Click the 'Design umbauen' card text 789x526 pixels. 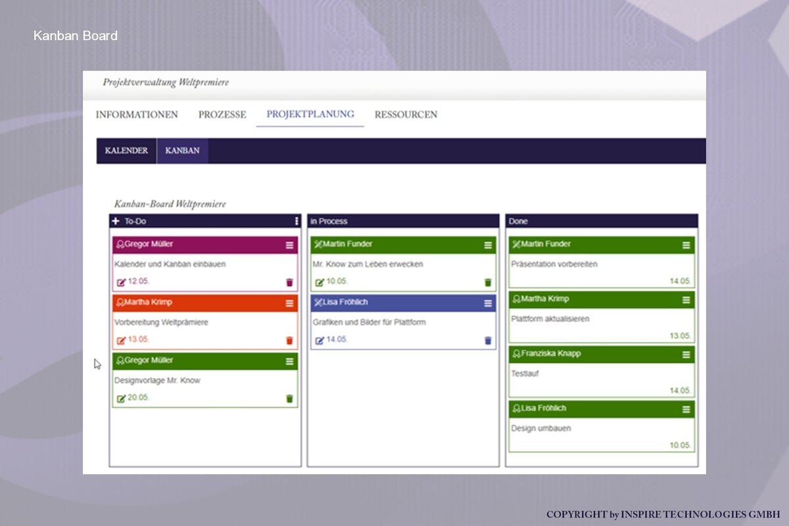[541, 428]
